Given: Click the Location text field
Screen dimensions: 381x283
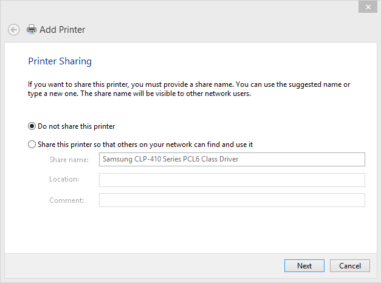Looking at the screenshot, I should click(232, 180).
